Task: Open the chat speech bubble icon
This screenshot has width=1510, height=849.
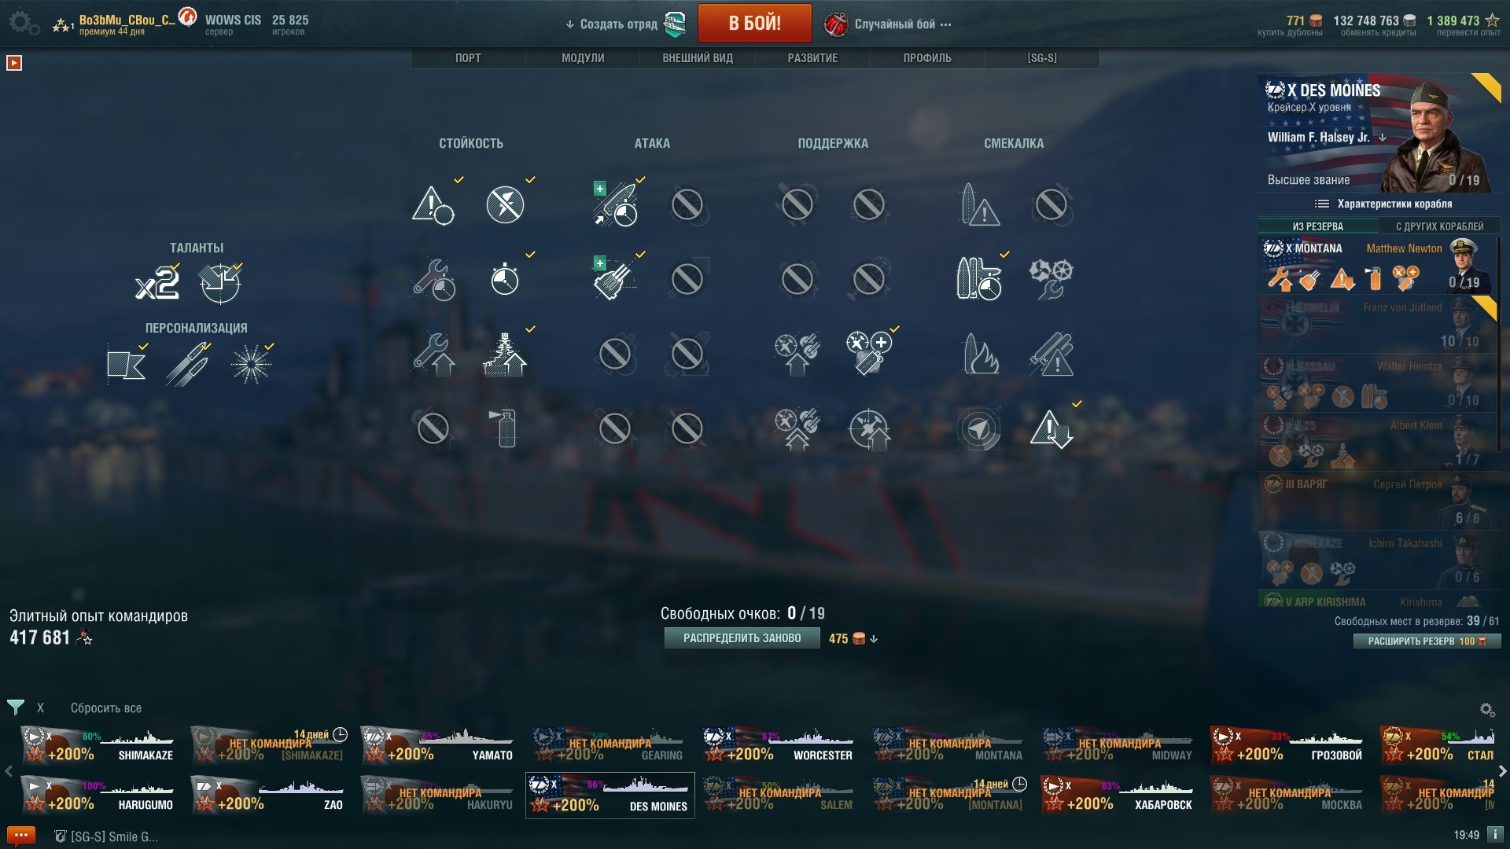Action: click(x=20, y=836)
